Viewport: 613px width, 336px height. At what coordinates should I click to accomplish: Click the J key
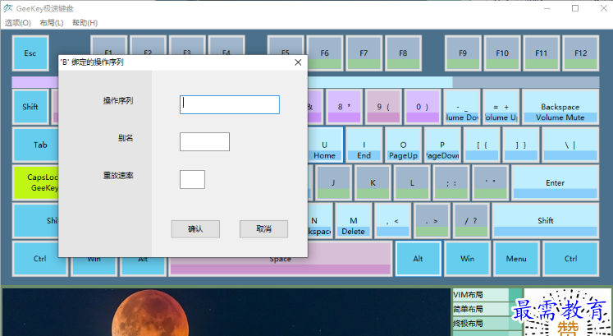pyautogui.click(x=334, y=182)
